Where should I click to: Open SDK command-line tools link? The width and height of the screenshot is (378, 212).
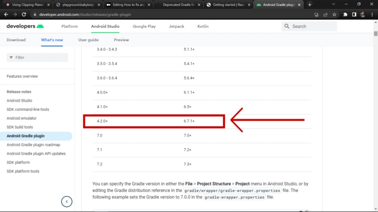[28, 110]
